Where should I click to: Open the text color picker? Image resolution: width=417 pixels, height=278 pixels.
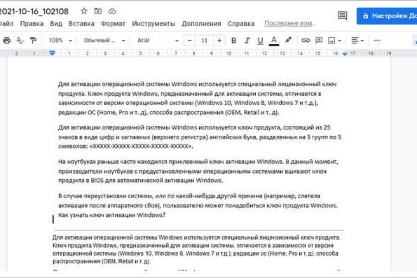point(274,41)
